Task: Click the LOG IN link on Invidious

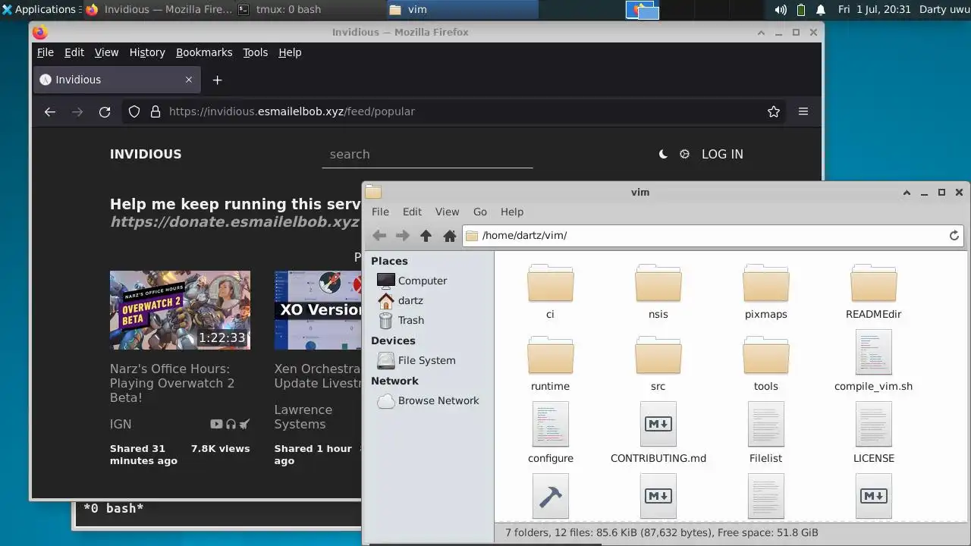Action: click(722, 154)
